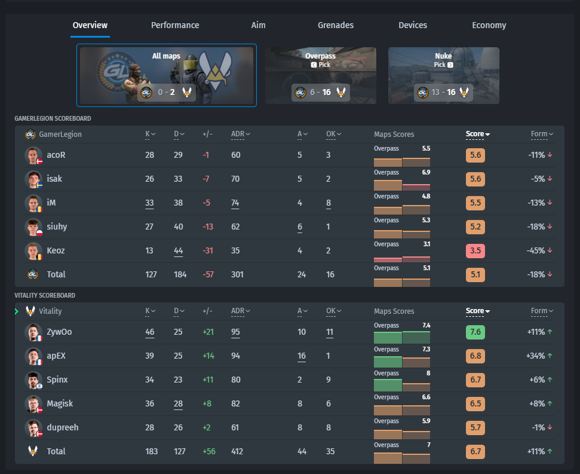580x474 pixels.
Task: Click GamerLegion logo on Overpass score
Action: tap(300, 92)
